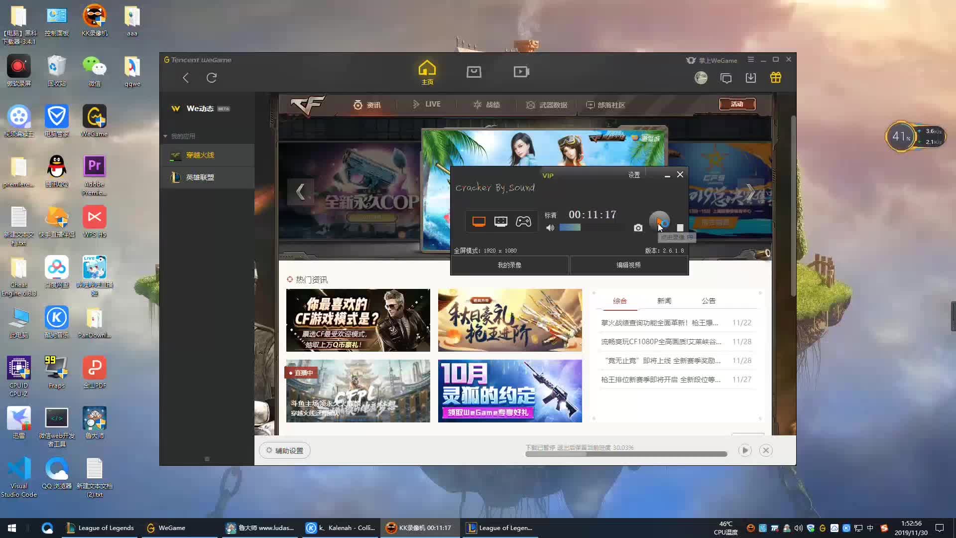This screenshot has width=956, height=538.
Task: Open the 腾讯QQ desktop icon
Action: pos(57,171)
